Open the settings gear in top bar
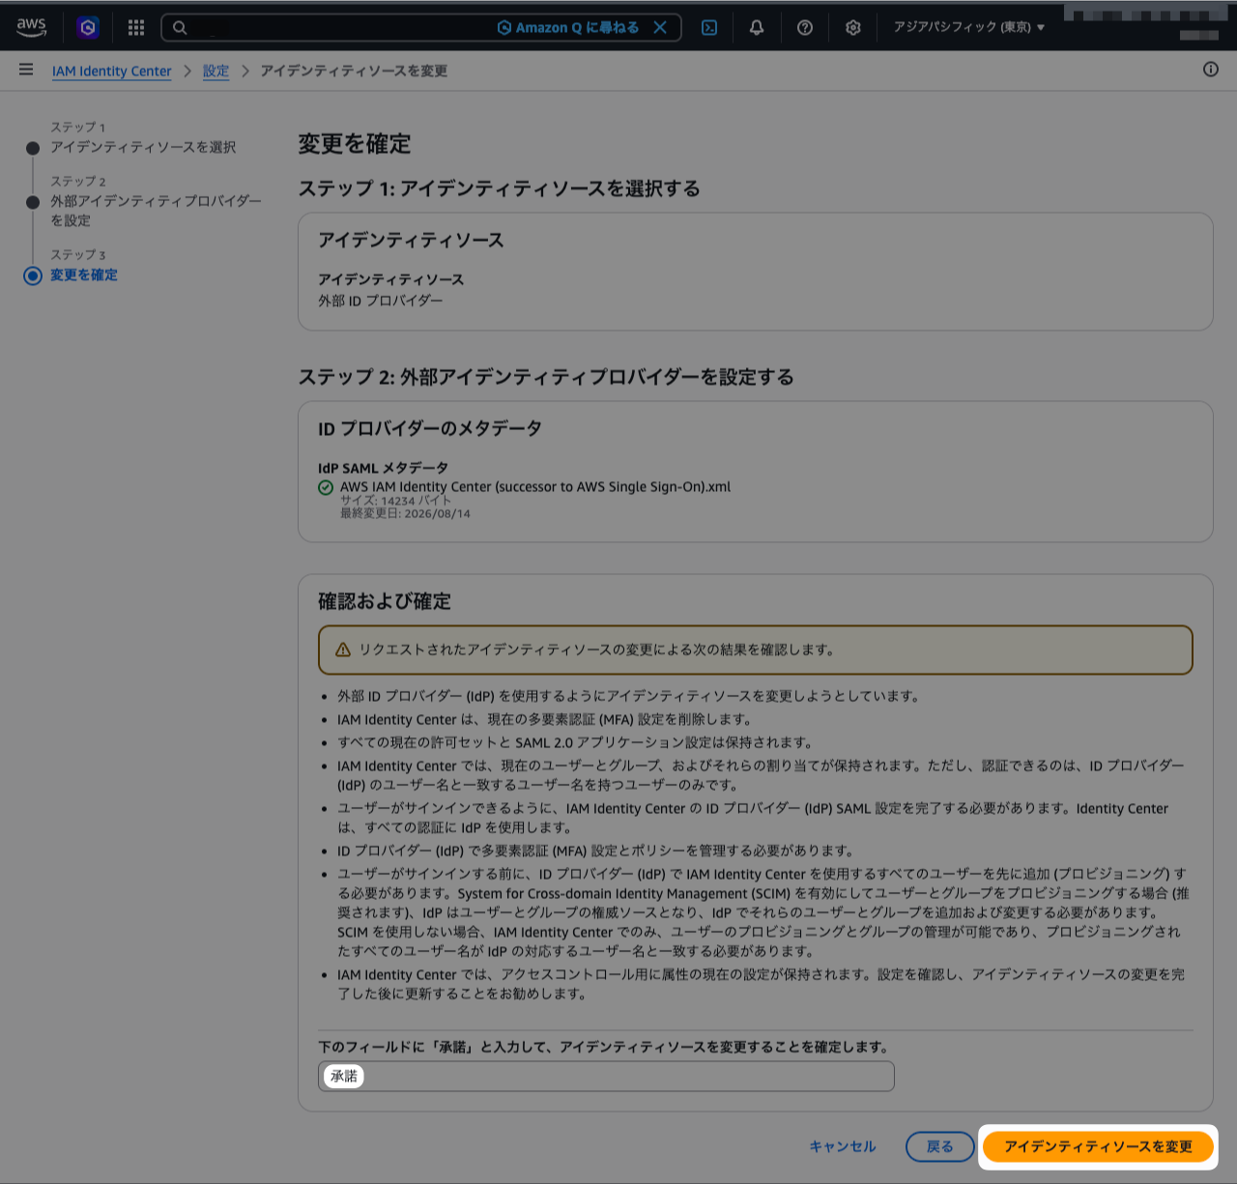The height and width of the screenshot is (1184, 1237). (x=852, y=27)
